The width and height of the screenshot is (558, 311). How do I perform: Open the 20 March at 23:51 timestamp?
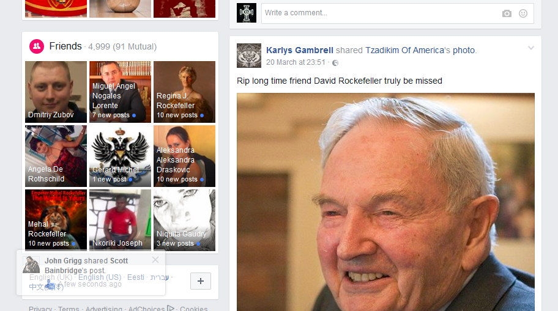296,62
